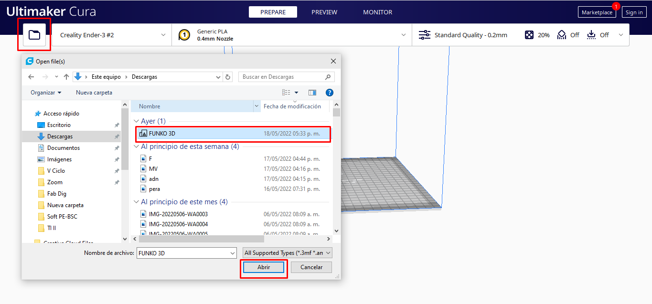Click Nueva carpeta in the dialog toolbar
652x304 pixels.
pos(94,93)
